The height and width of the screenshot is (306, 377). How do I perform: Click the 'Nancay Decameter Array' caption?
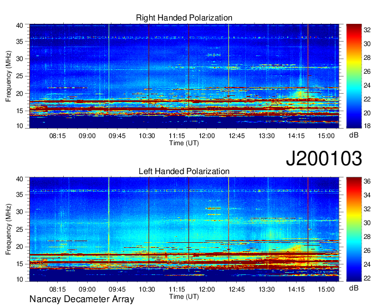coord(81,299)
